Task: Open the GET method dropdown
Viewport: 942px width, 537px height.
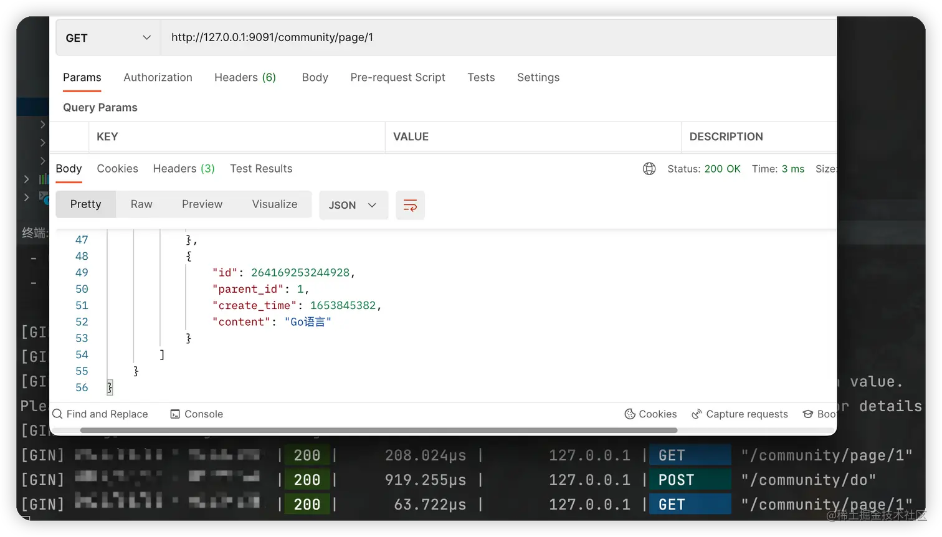Action: [x=108, y=38]
